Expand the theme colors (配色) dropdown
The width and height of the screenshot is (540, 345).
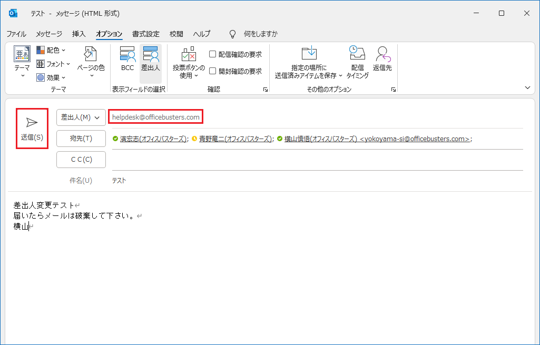[51, 50]
